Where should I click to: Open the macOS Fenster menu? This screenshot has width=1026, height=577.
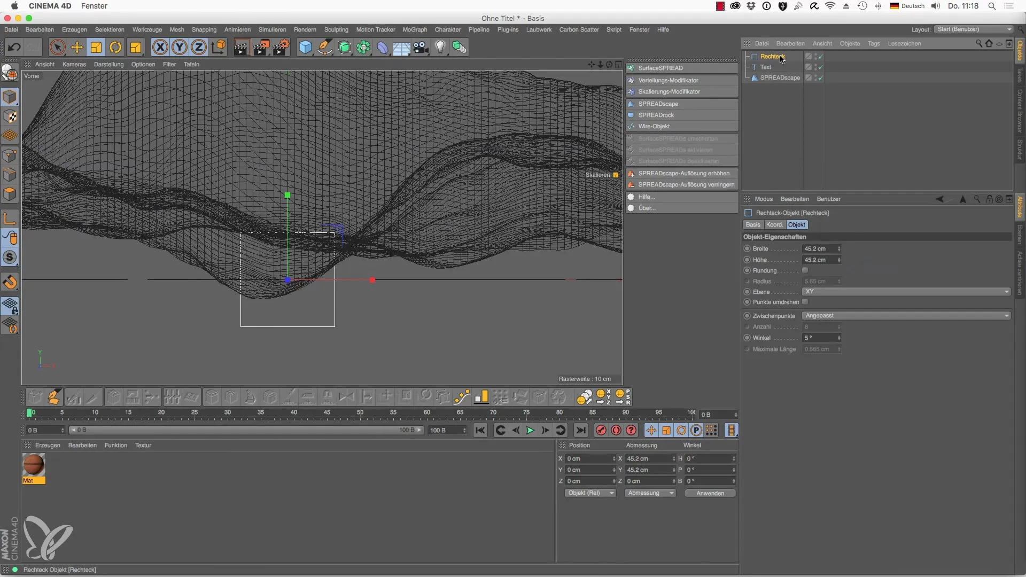coord(94,6)
